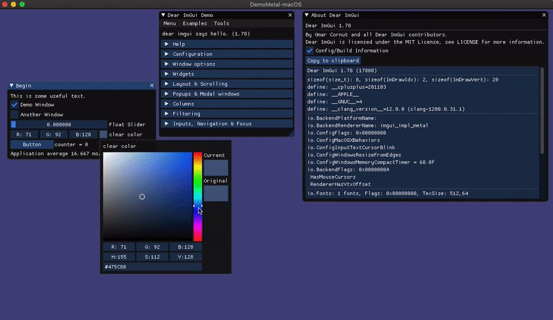Click the Float Slider control

(59, 124)
